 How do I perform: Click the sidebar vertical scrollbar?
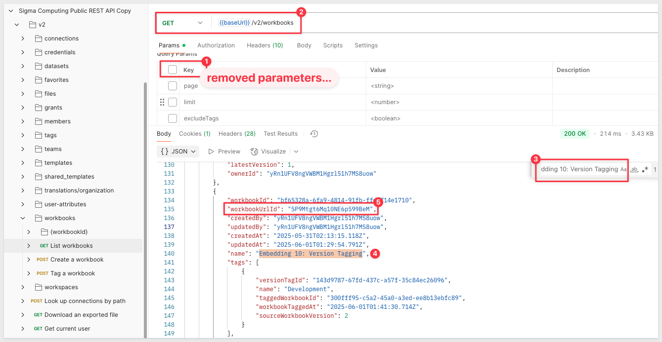coord(145,210)
